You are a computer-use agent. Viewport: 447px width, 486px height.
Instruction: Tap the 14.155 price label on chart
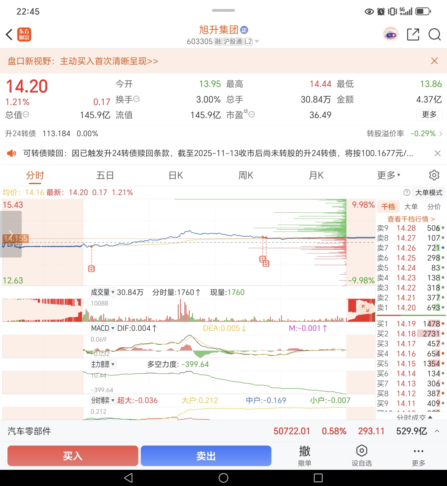[x=15, y=238]
